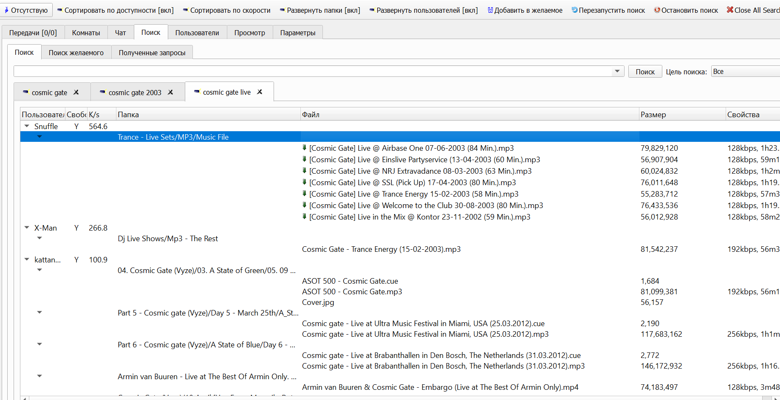Collapse the Snuffle user tree node
Viewport: 780px width, 400px height.
27,126
